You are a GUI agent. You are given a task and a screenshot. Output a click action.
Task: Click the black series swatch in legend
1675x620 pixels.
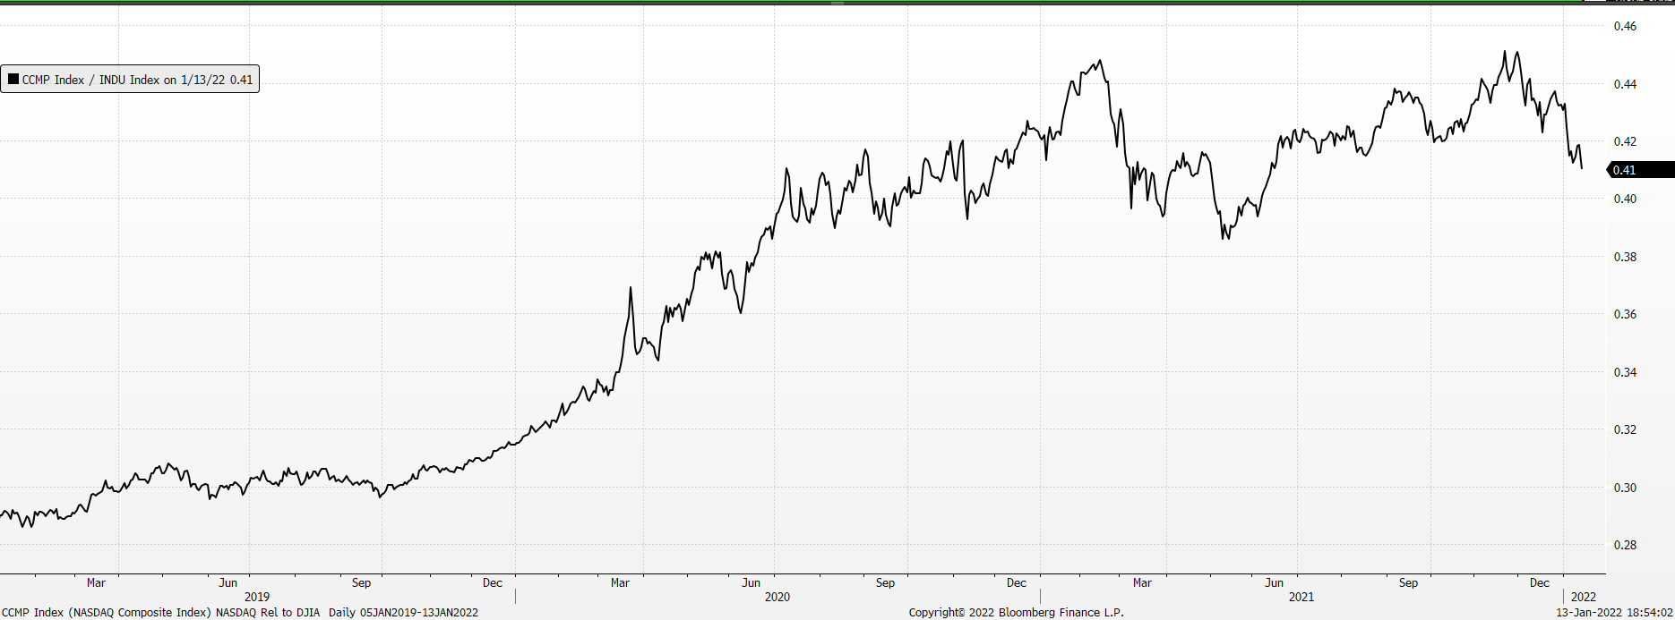[x=13, y=80]
